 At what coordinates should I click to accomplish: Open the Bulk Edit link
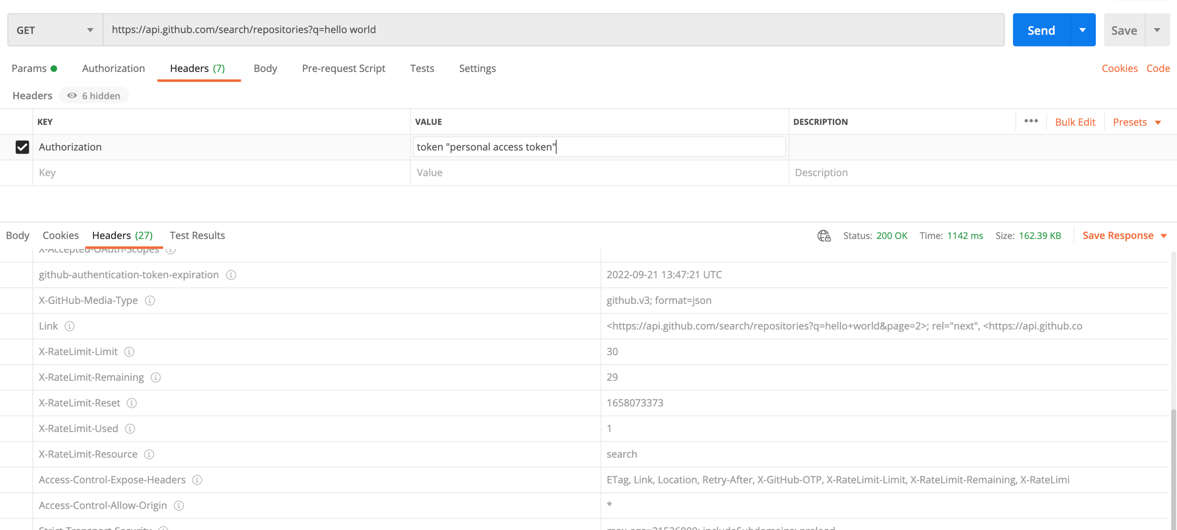coord(1075,122)
